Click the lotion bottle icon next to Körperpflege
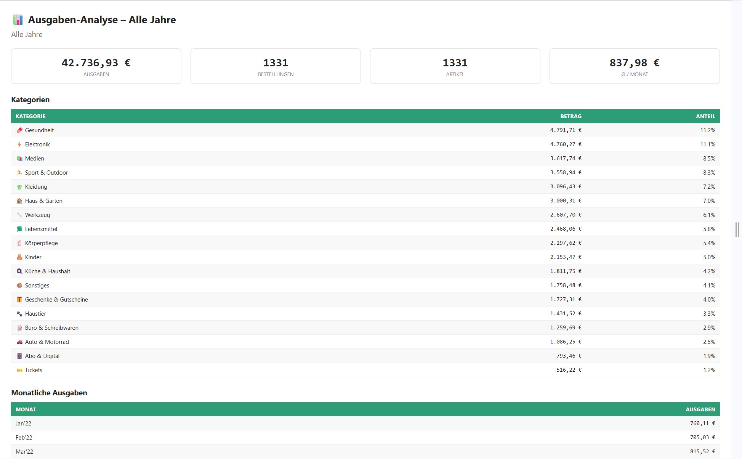742x459 pixels. [x=19, y=243]
